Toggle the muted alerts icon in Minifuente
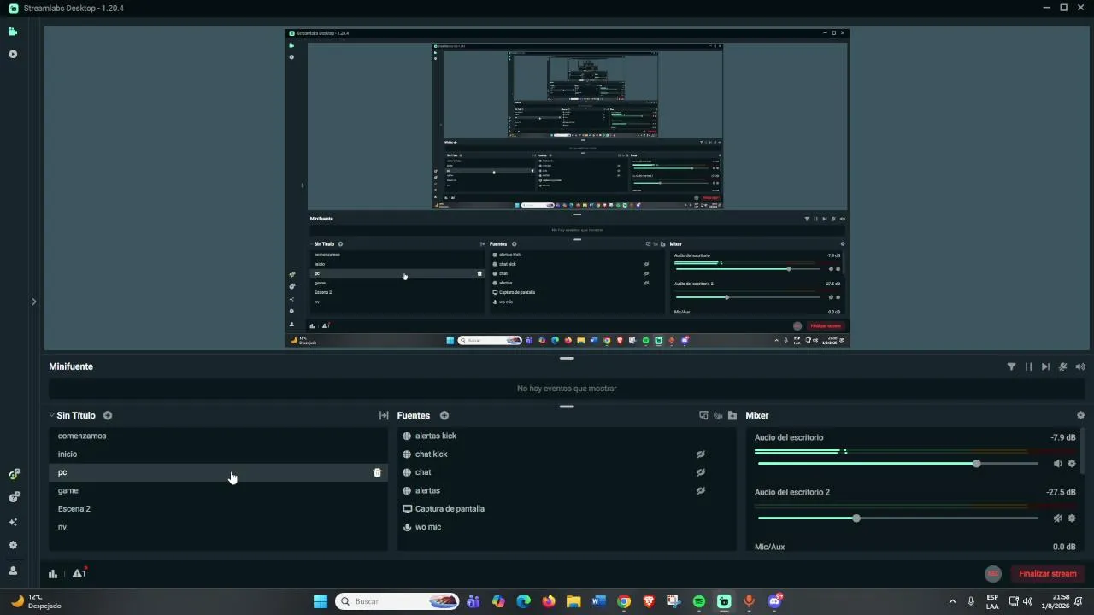 1062,366
